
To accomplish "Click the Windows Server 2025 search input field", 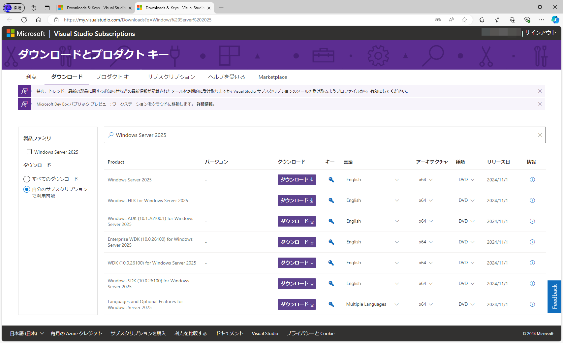I will tap(325, 135).
